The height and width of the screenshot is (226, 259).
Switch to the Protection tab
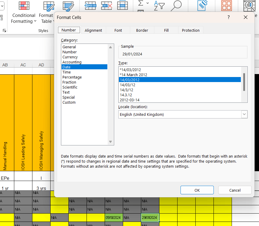[x=191, y=30]
